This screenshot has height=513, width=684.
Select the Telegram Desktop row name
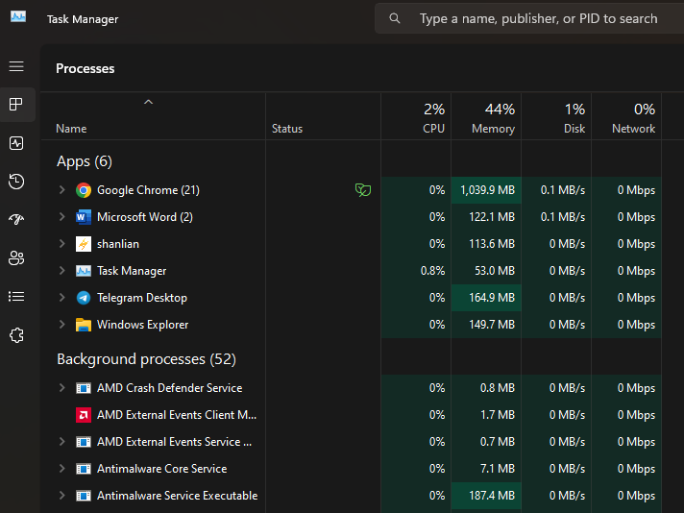pyautogui.click(x=142, y=298)
